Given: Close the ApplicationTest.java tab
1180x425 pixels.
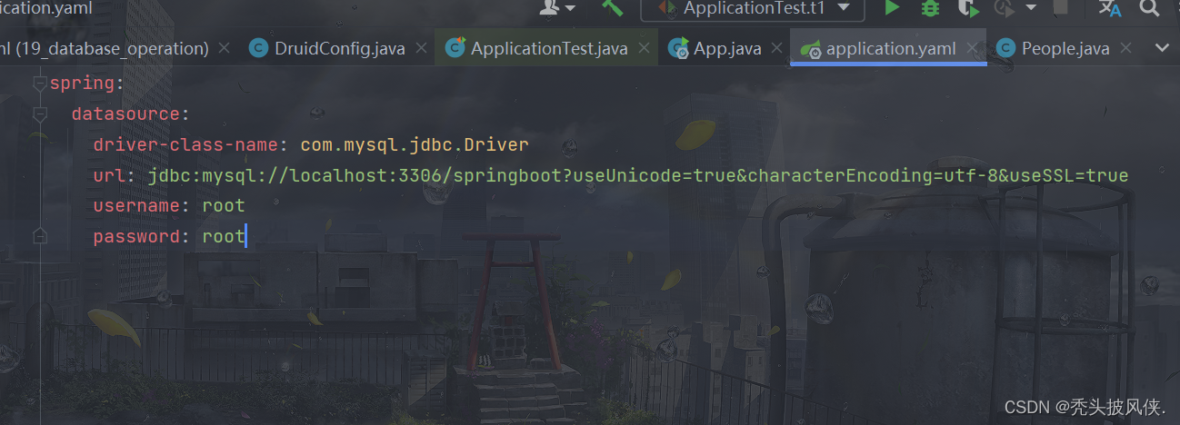Looking at the screenshot, I should [x=645, y=48].
